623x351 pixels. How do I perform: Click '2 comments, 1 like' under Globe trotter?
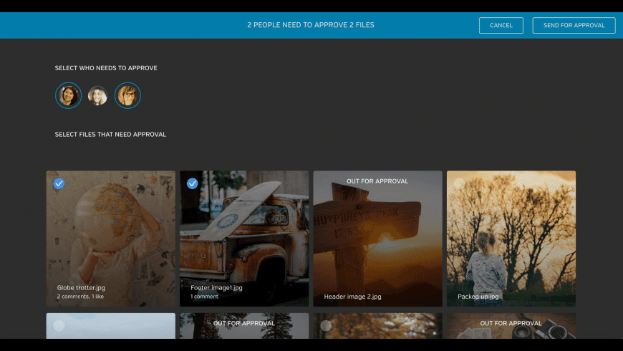80,297
